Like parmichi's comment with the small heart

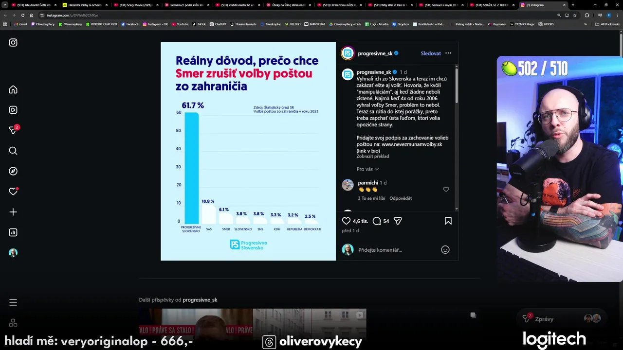point(446,190)
